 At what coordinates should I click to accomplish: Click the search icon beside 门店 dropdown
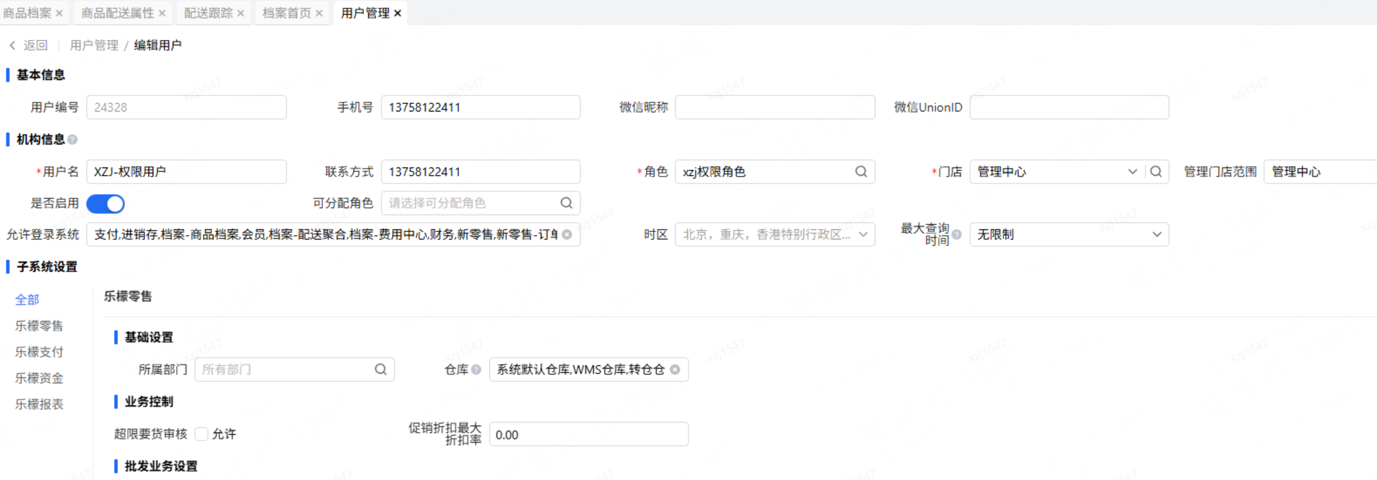click(x=1156, y=171)
